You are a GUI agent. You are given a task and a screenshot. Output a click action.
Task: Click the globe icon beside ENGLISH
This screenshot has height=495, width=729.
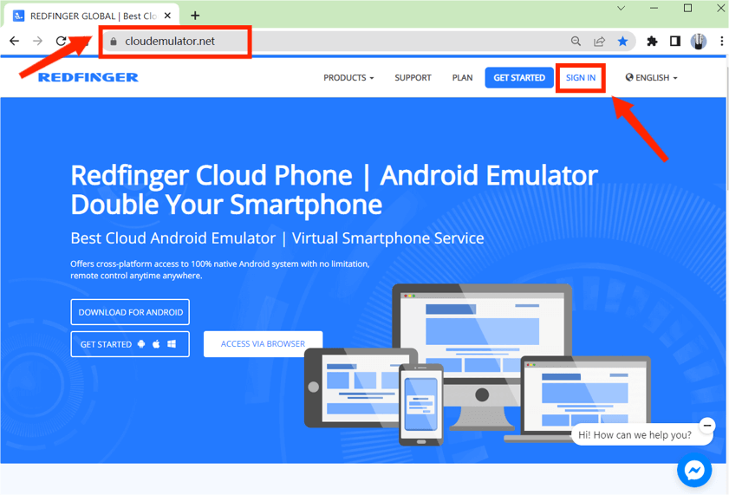coord(629,77)
